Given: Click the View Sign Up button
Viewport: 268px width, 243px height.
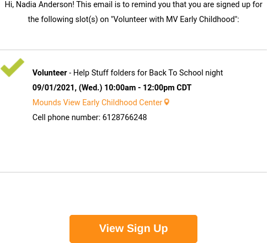Looking at the screenshot, I should pos(133,229).
